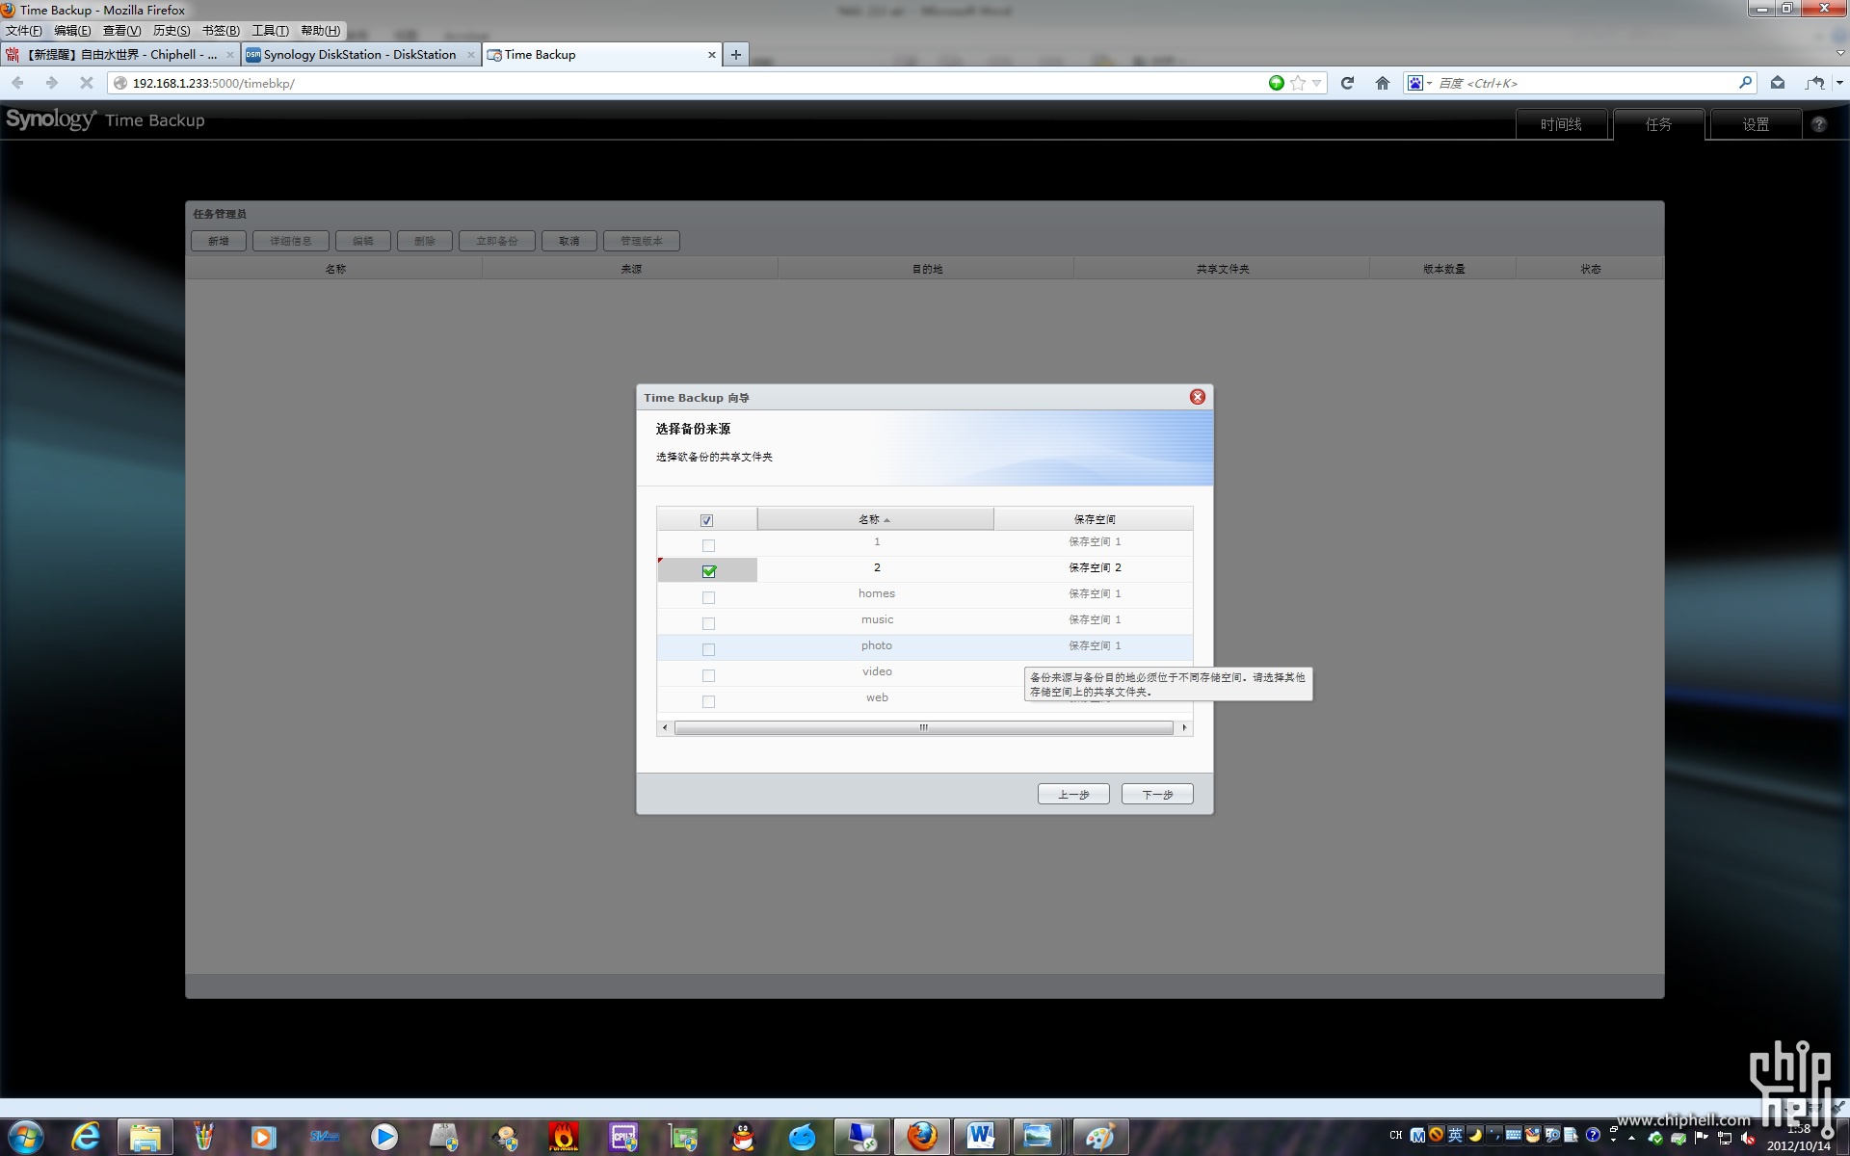Screen dimensions: 1850x1156
Task: Click 新增 button in task manager toolbar
Action: (x=219, y=241)
